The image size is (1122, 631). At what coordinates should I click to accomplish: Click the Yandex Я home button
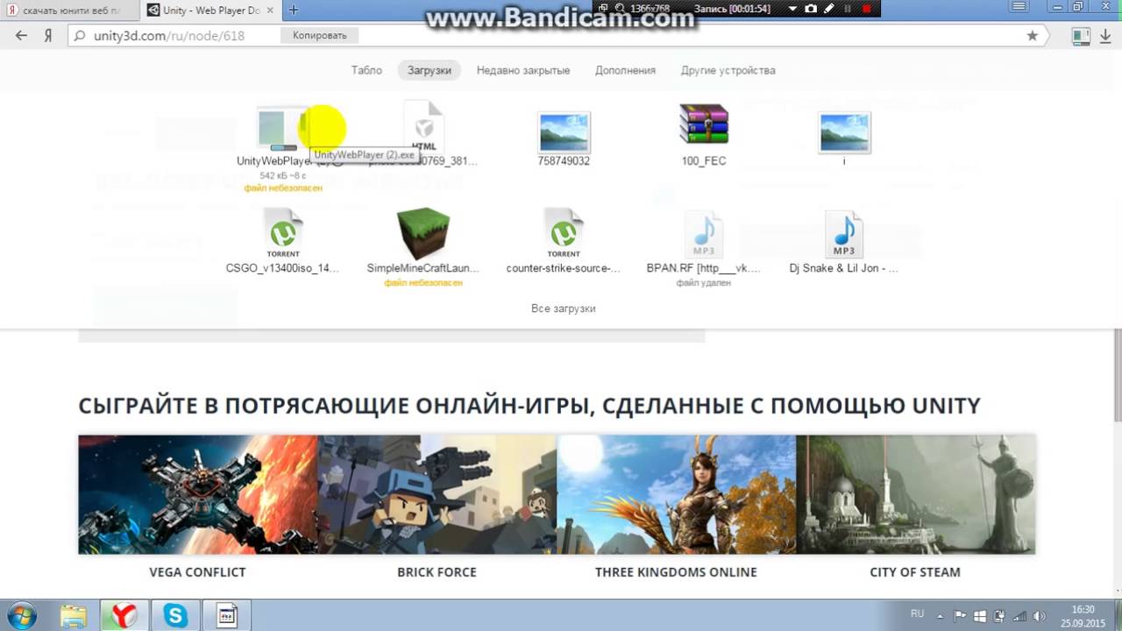pos(48,36)
